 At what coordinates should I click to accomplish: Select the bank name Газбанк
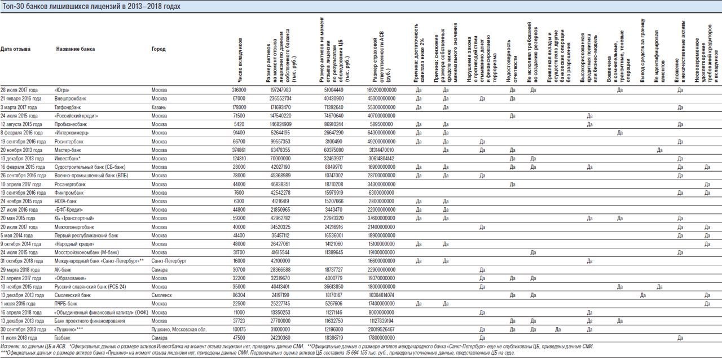pos(63,338)
